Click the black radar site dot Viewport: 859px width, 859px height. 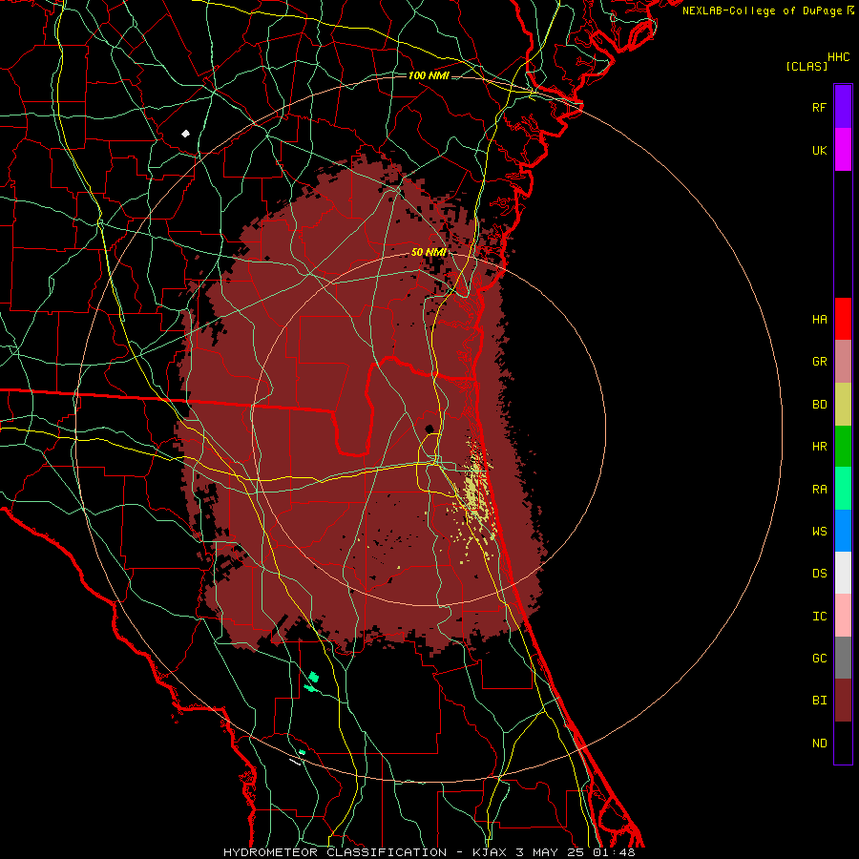[429, 429]
